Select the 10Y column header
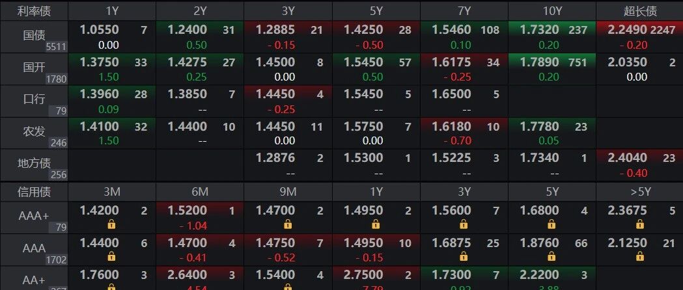The image size is (683, 290). click(552, 11)
